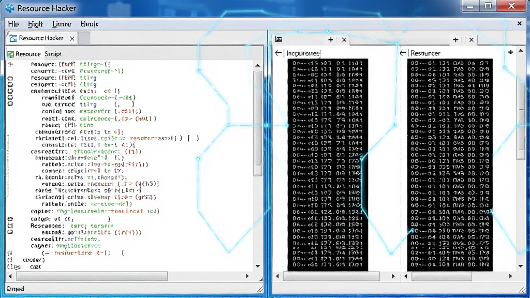This screenshot has width=530, height=298.
Task: Go back with the arrow beside Resourcer
Action: 403,53
